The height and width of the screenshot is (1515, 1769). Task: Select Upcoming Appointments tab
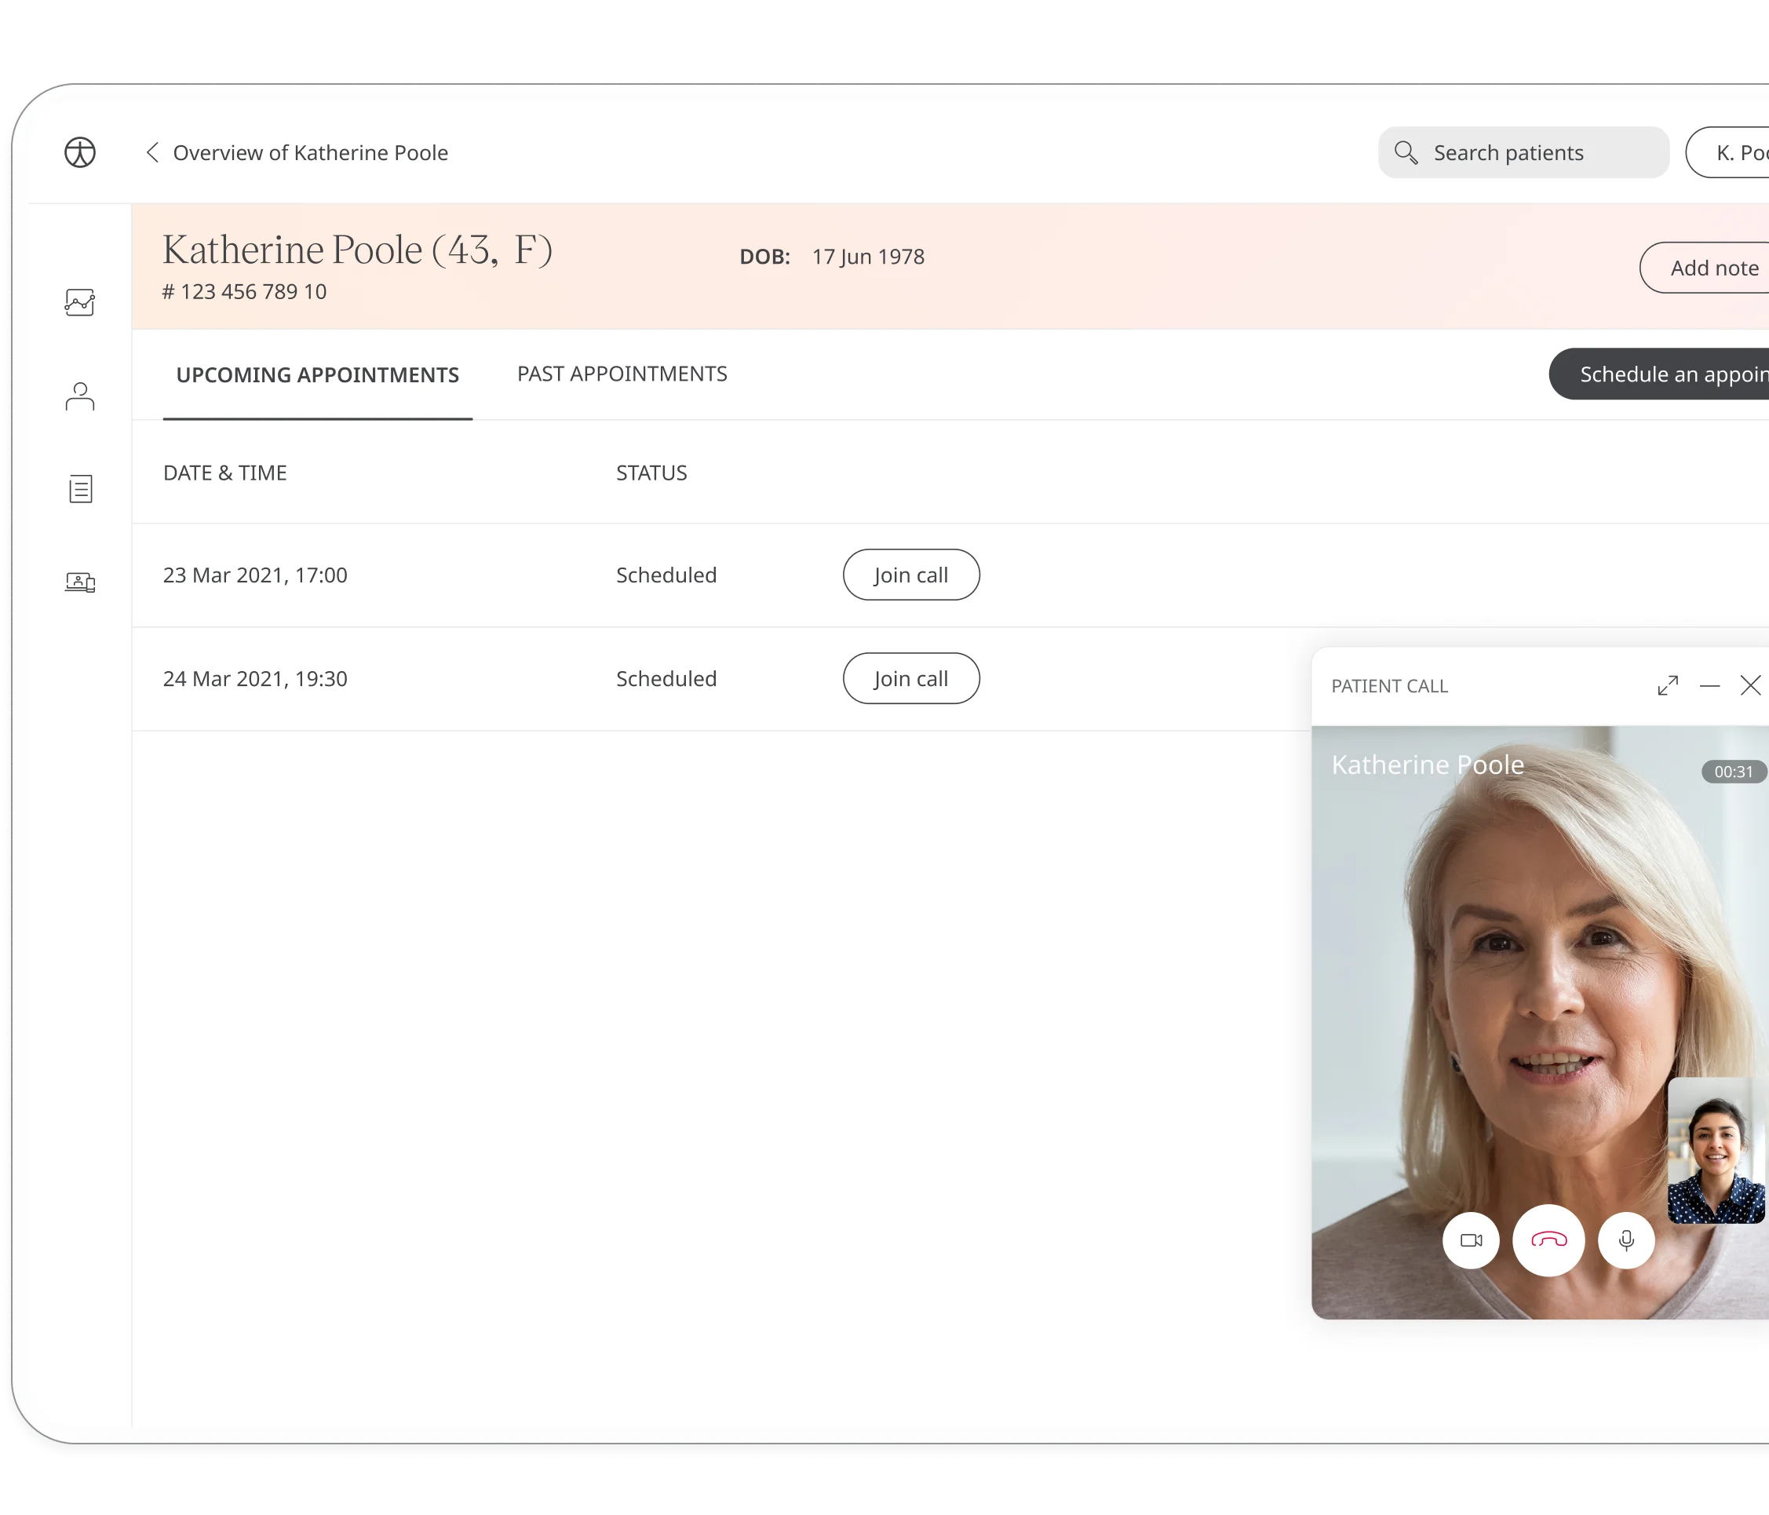click(318, 375)
